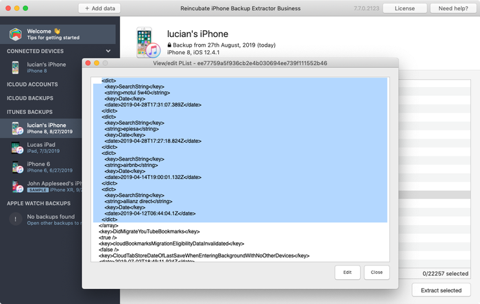
Task: Click the closing array tag line
Action: tap(108, 226)
